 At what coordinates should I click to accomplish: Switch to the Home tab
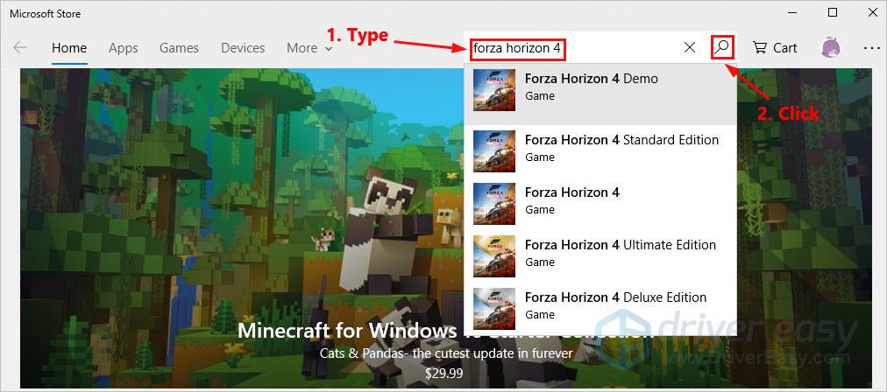(69, 48)
